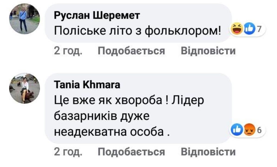Click the "2 год." timestamp under Tania's comment

pos(68,152)
